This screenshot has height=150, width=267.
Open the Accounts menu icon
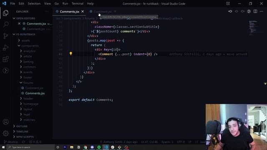point(5,122)
